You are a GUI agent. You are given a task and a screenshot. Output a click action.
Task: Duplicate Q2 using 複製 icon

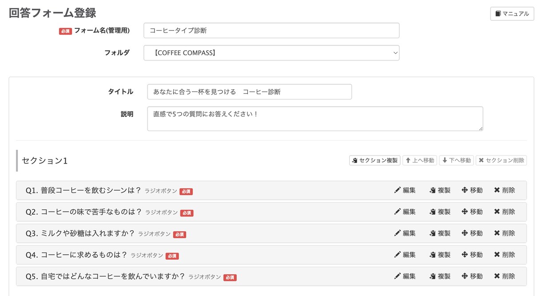coord(440,212)
